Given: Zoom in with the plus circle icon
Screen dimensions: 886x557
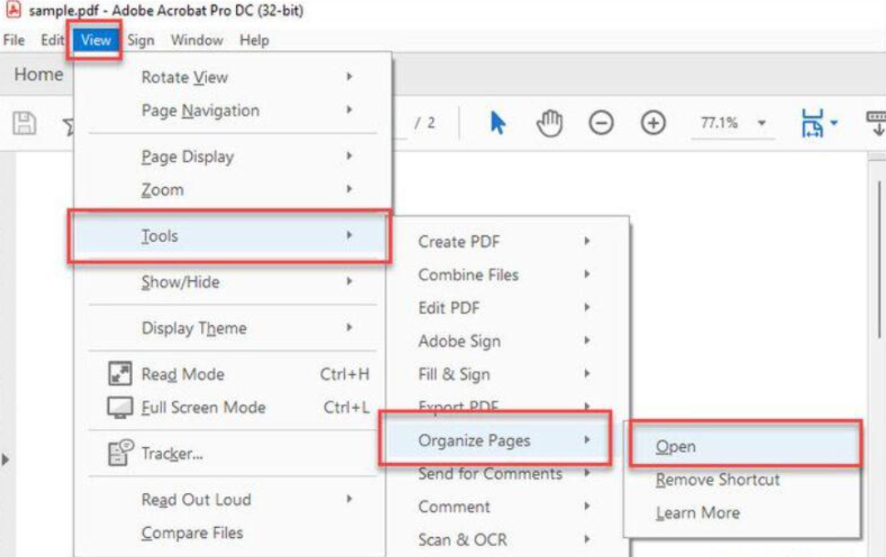Looking at the screenshot, I should click(652, 122).
